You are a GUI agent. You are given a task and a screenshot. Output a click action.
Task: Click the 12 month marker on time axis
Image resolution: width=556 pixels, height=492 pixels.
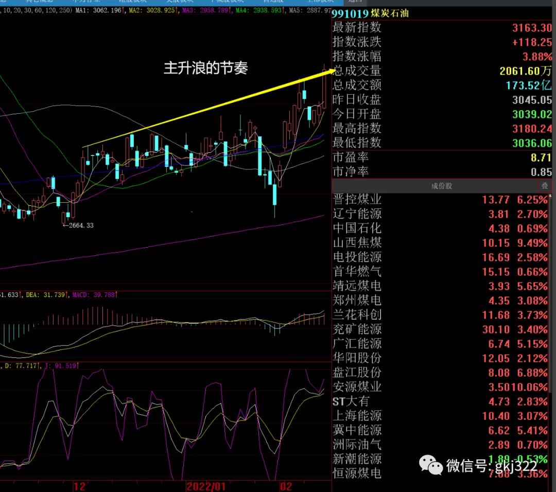coord(79,486)
